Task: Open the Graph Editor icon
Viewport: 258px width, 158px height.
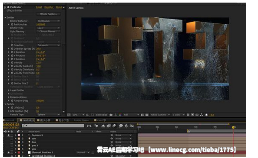Action: tap(132, 126)
